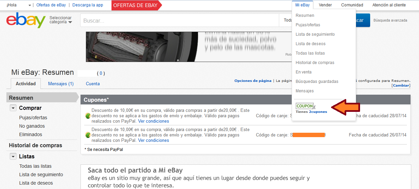Click the (0) feedback score link
The image size is (419, 189).
point(101,73)
